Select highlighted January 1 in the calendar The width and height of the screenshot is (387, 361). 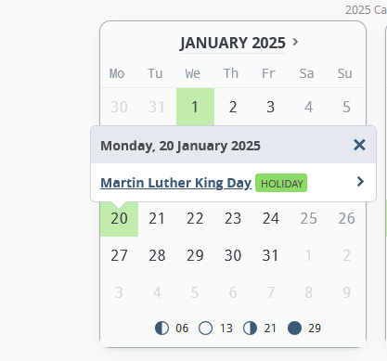pyautogui.click(x=195, y=107)
